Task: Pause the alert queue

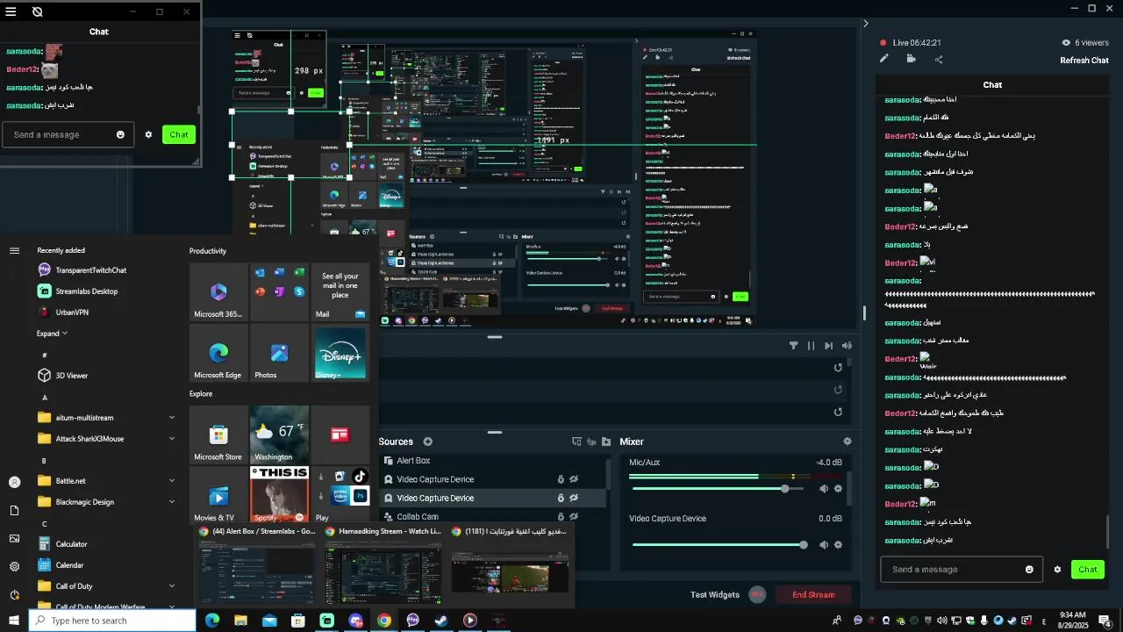Action: pos(811,346)
